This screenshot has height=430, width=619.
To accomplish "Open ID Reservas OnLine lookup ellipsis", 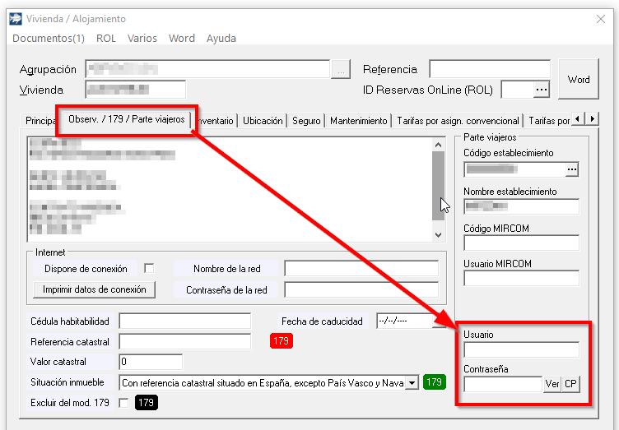I will (x=542, y=90).
